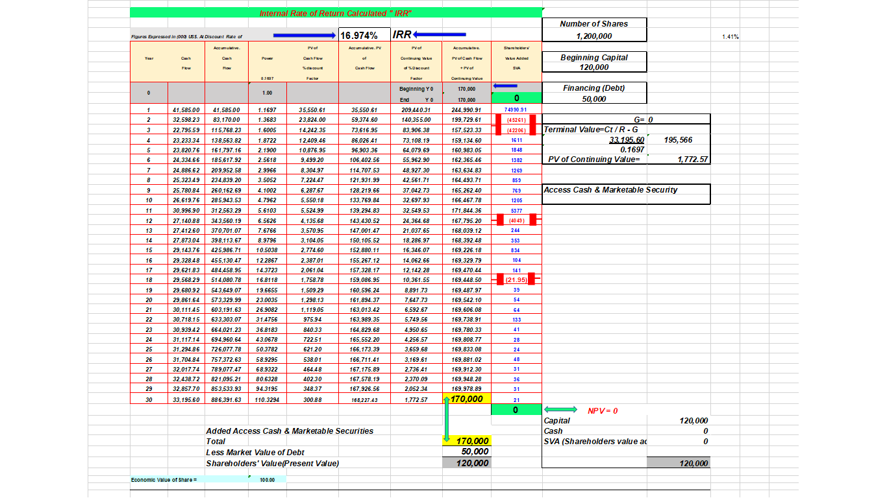
Task: Click the 'IRR' label cell
Action: (x=401, y=35)
